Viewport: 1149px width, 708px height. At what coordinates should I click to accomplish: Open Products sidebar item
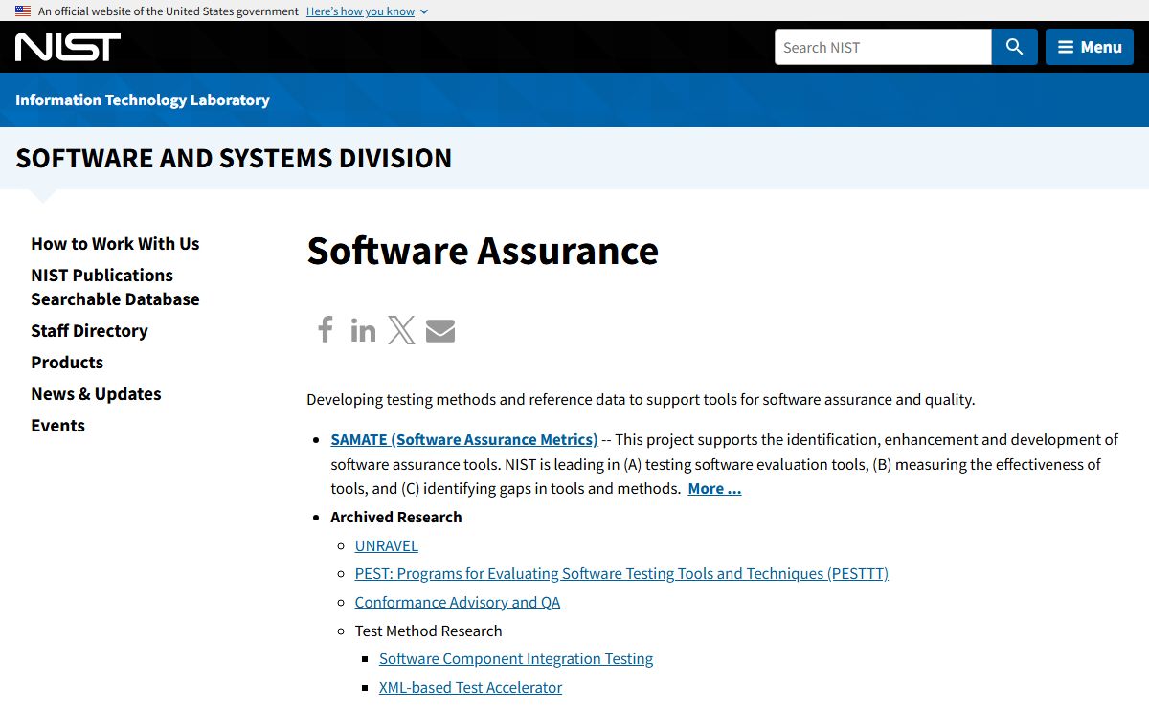pos(67,362)
